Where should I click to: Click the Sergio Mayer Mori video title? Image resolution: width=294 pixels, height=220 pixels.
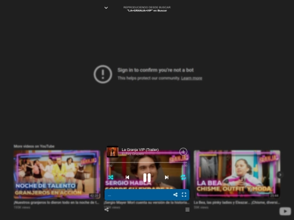[x=147, y=203]
